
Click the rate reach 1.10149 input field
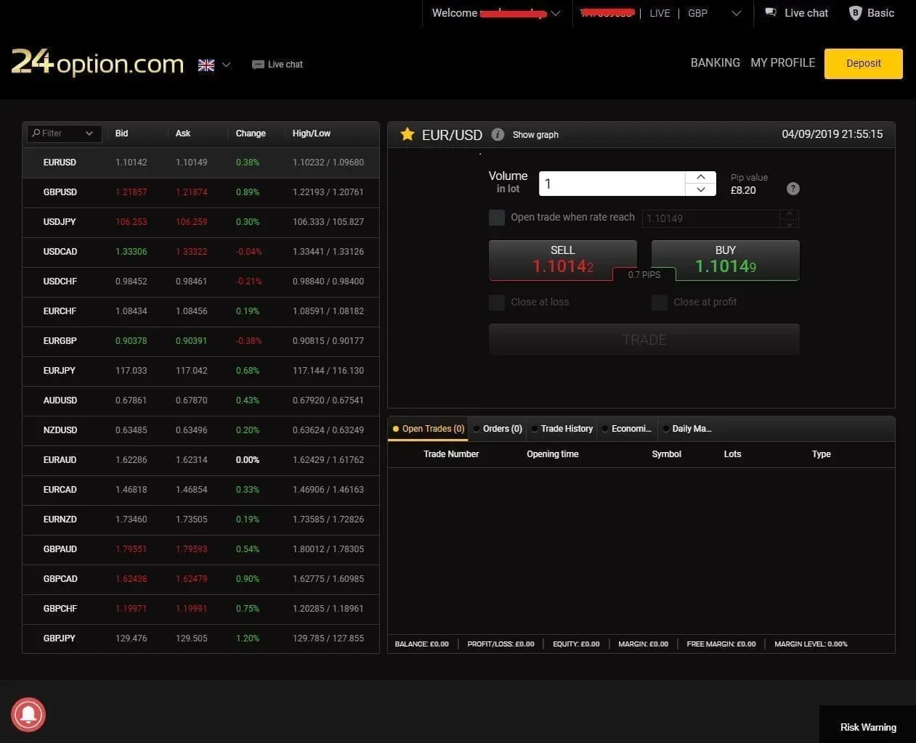pyautogui.click(x=711, y=218)
